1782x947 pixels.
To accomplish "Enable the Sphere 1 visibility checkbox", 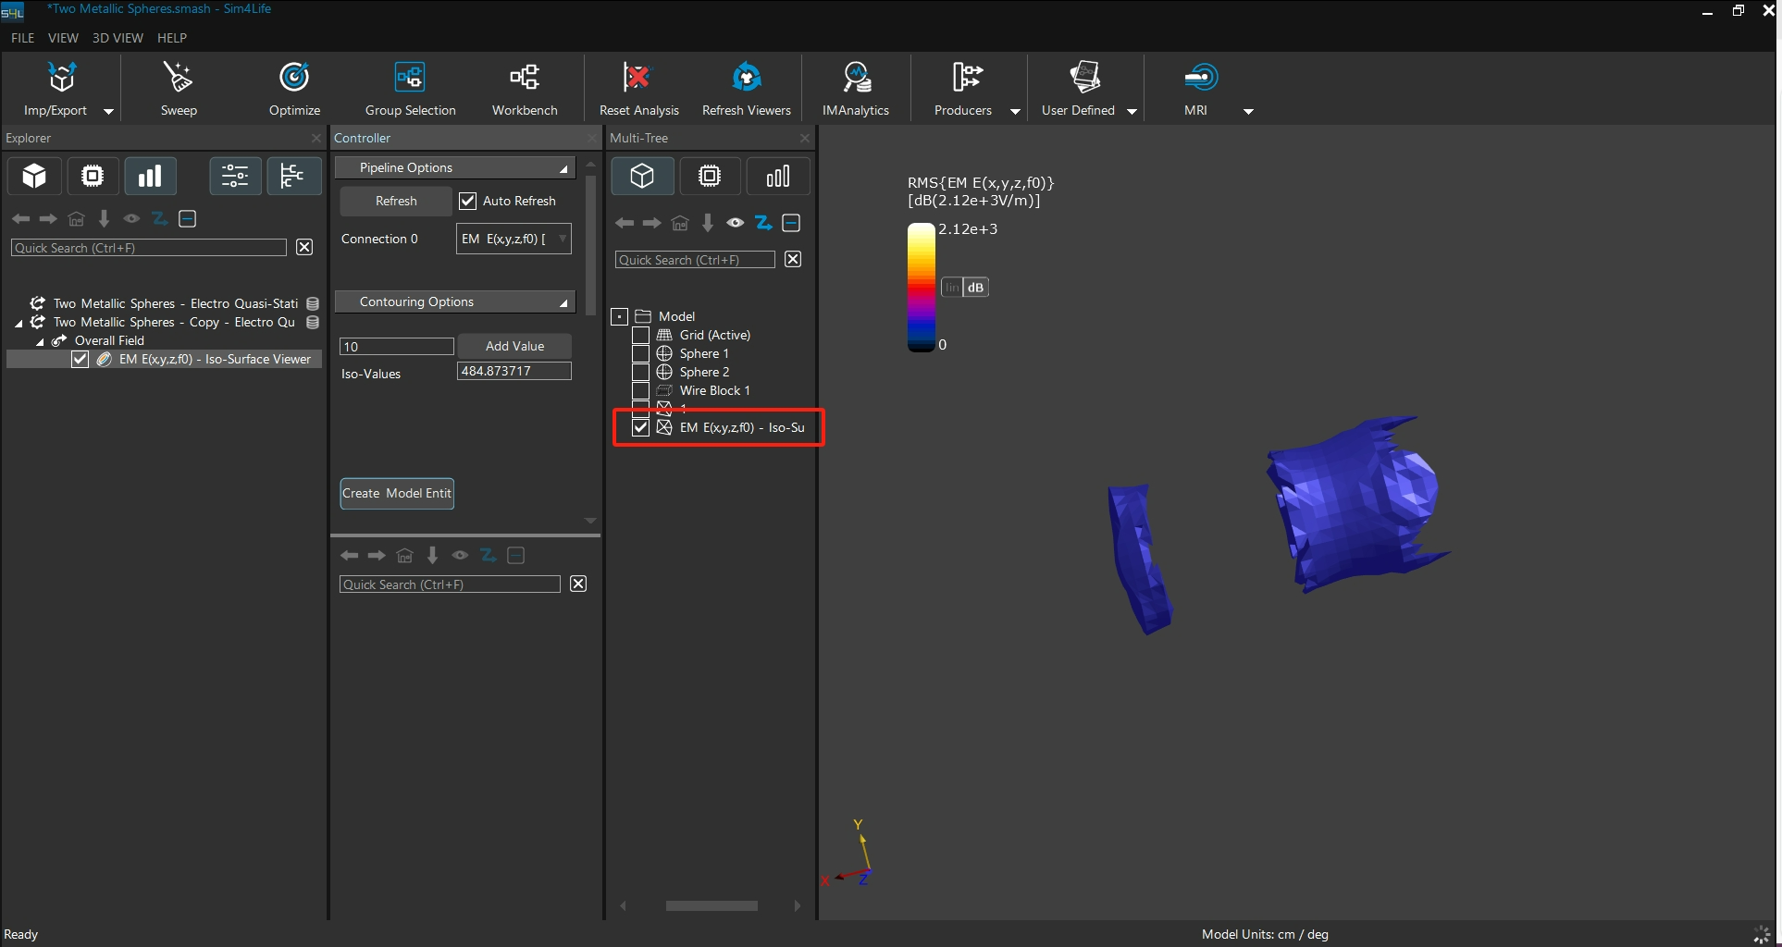I will 640,354.
